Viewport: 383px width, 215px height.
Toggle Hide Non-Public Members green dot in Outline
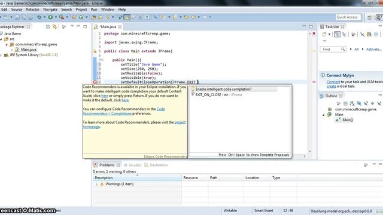[x=372, y=103]
